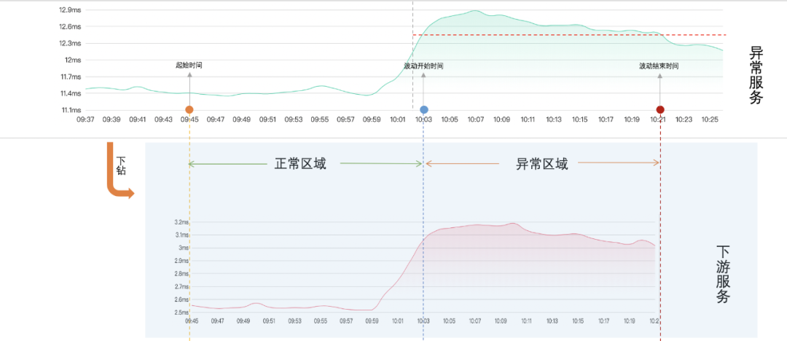The height and width of the screenshot is (341, 787).
Task: Click the 波动开始时间 label
Action: pos(423,66)
